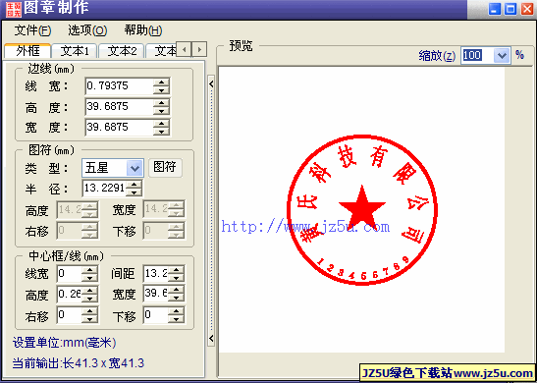Screen dimensions: 537x383
Task: Click the 中心框 右移 field
Action: (69, 315)
